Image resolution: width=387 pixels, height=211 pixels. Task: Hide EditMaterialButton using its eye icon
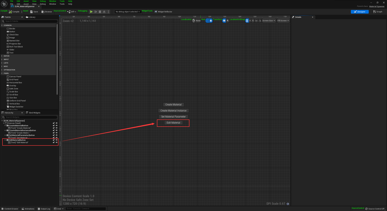(56, 140)
